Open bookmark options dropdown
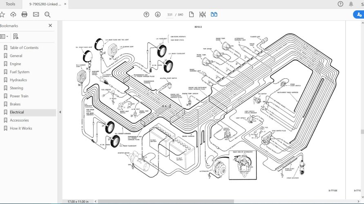The width and height of the screenshot is (364, 204). pyautogui.click(x=4, y=36)
